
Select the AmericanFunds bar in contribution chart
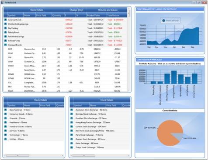click(x=194, y=79)
